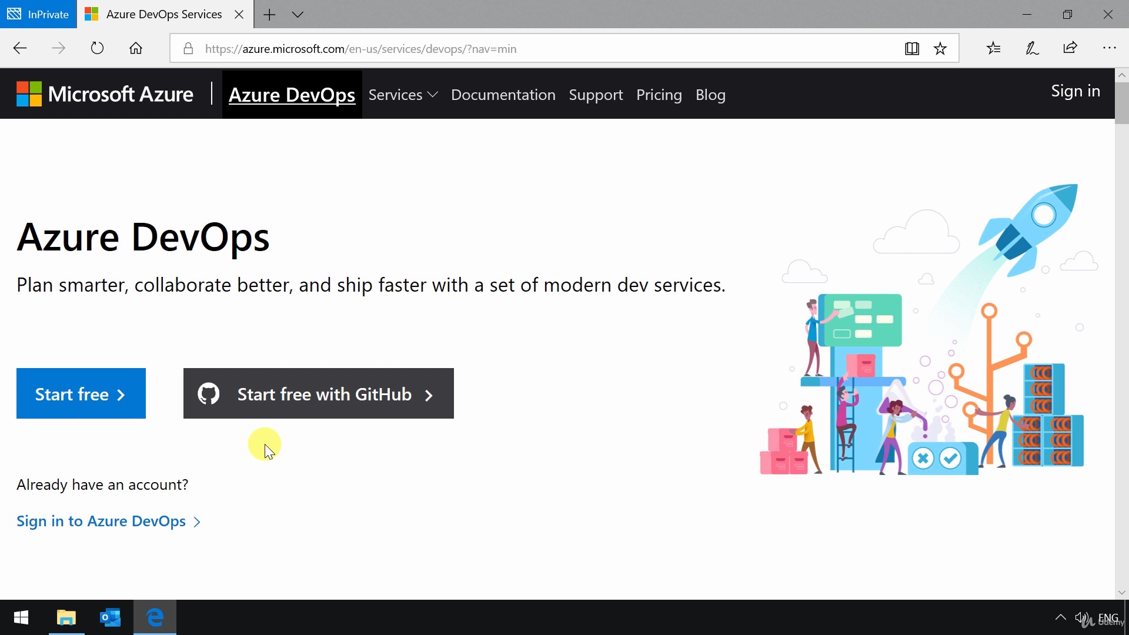Screen dimensions: 1129x635
Task: Select the Azure DevOps Services tab
Action: coord(165,14)
